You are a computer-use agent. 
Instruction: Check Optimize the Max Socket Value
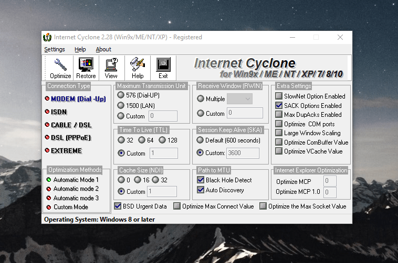coord(263,206)
